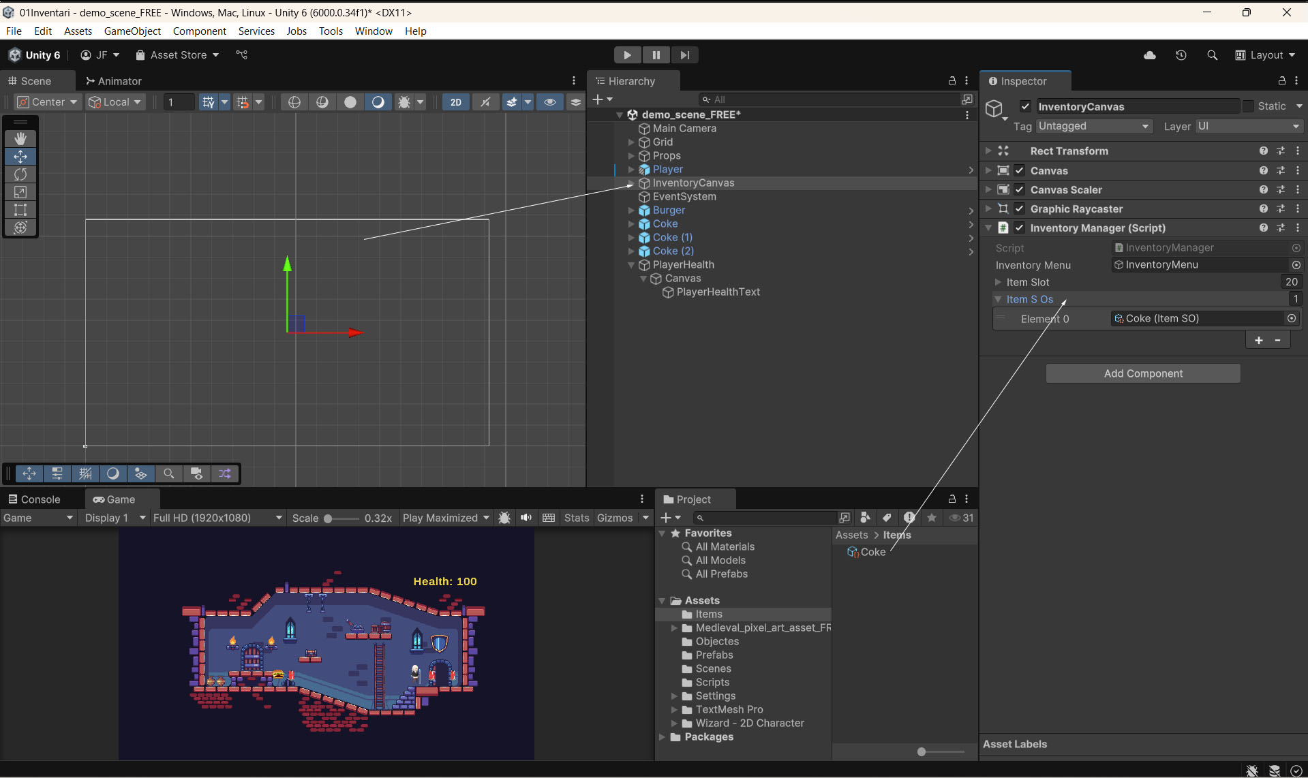Click the cloud services icon
Screen dimensions: 1308x778
tap(1149, 55)
